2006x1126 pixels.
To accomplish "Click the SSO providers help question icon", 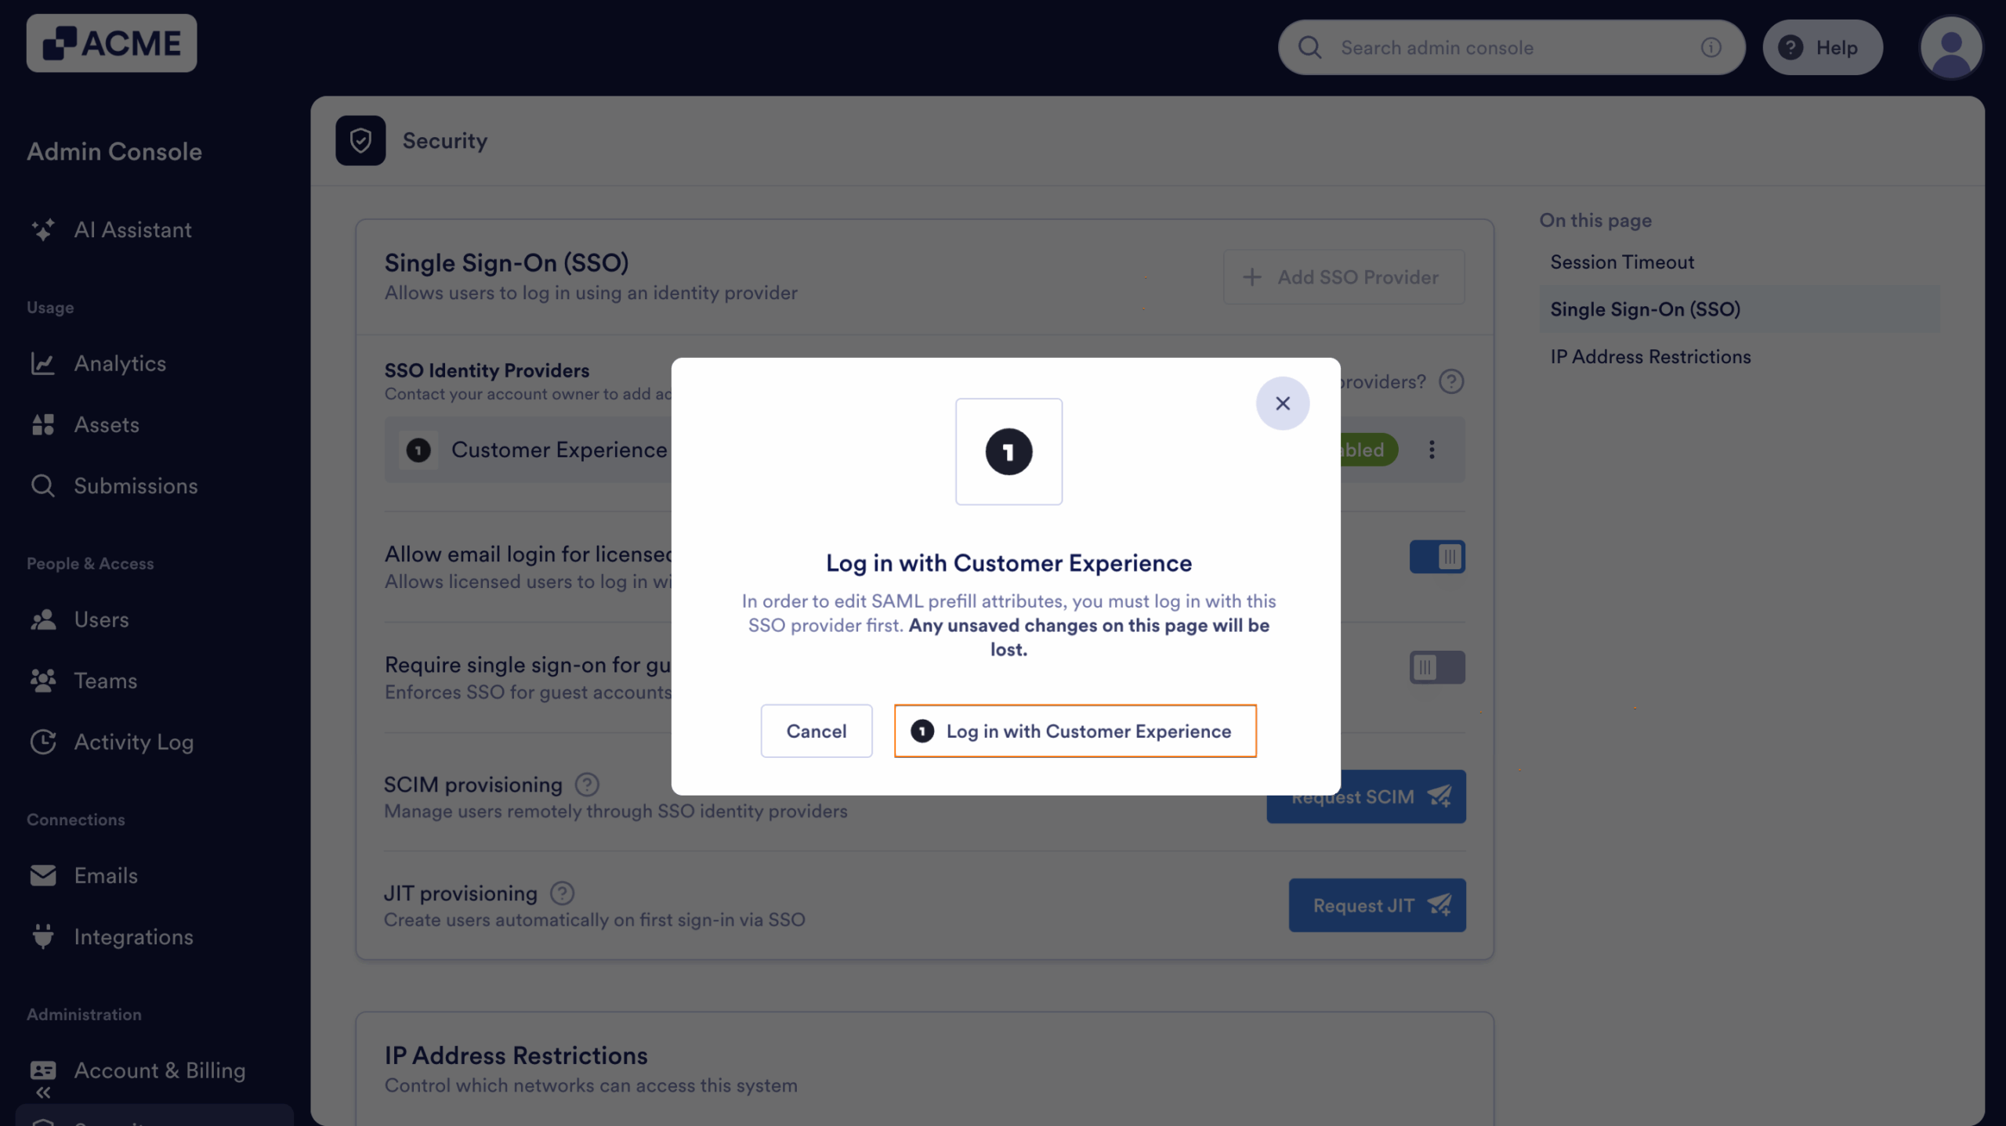I will (1451, 382).
